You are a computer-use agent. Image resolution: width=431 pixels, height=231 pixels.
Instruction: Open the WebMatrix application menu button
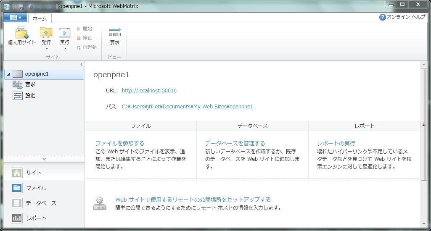pyautogui.click(x=15, y=18)
